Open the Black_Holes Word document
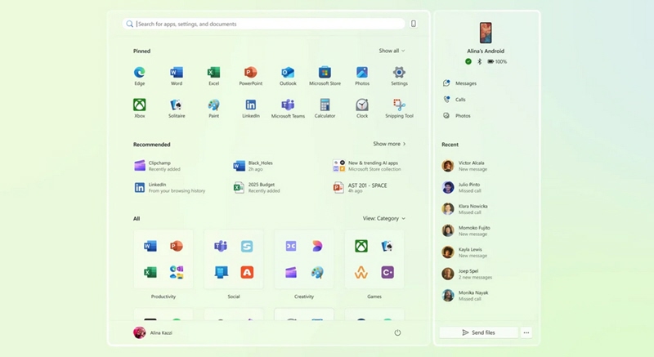The height and width of the screenshot is (357, 654). [253, 166]
